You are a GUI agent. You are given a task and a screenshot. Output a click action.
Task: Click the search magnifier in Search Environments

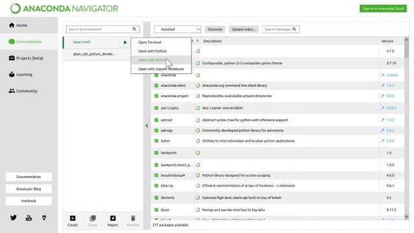tap(135, 29)
